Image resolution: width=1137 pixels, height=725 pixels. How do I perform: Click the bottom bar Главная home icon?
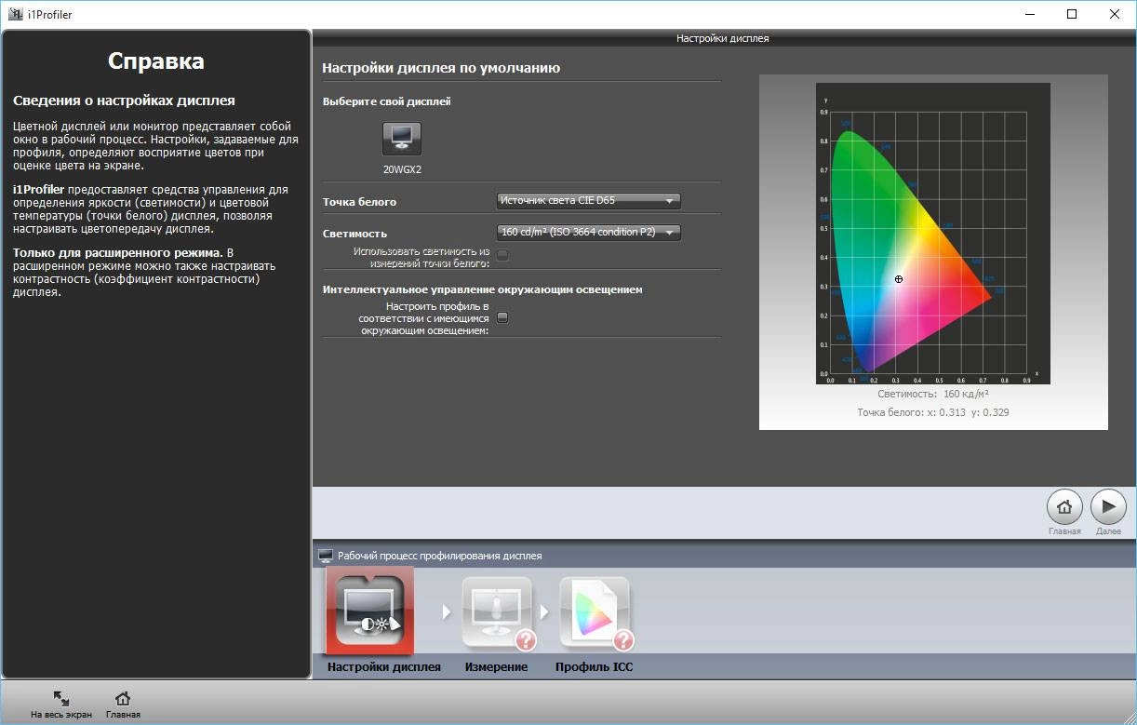[x=123, y=698]
